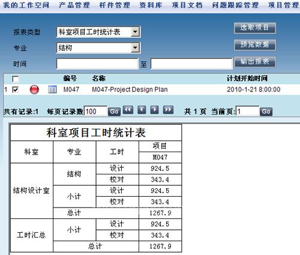Click Go button next to records-per-page field
Image resolution: width=300 pixels, height=255 pixels.
click(114, 112)
